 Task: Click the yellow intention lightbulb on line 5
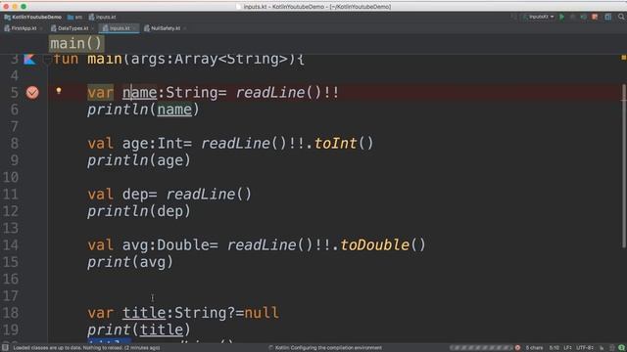[x=59, y=91]
